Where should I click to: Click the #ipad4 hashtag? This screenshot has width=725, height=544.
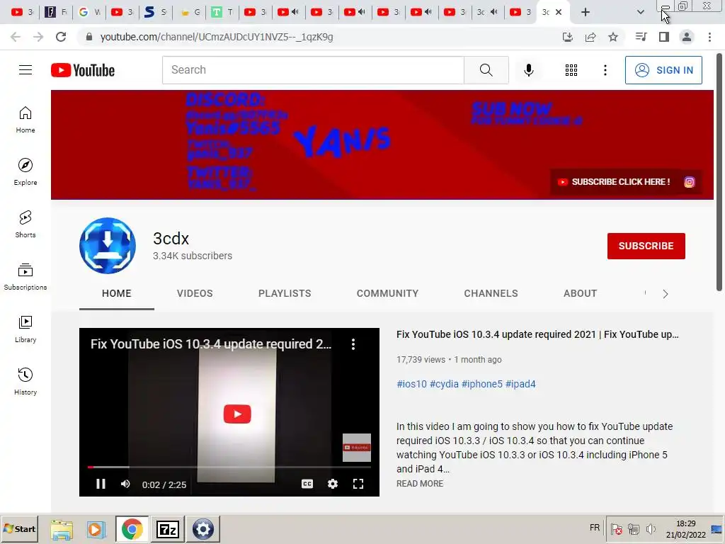click(520, 384)
